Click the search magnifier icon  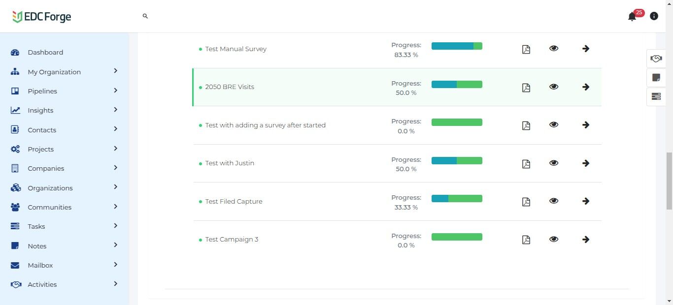[x=145, y=16]
